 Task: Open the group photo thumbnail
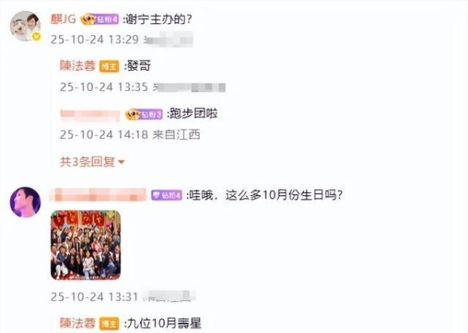point(86,245)
